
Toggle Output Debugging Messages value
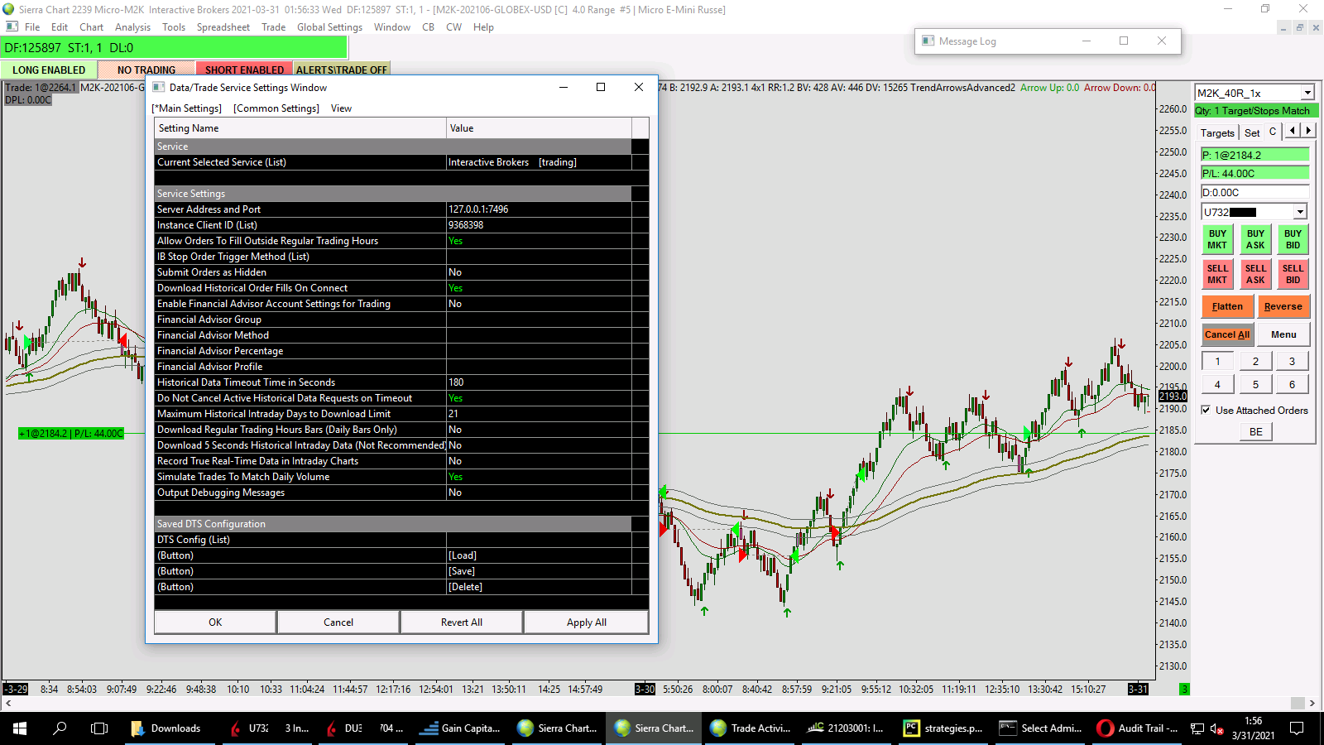click(539, 493)
